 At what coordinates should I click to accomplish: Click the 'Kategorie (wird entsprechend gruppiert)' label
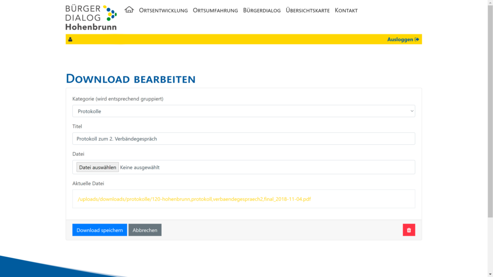pyautogui.click(x=118, y=99)
